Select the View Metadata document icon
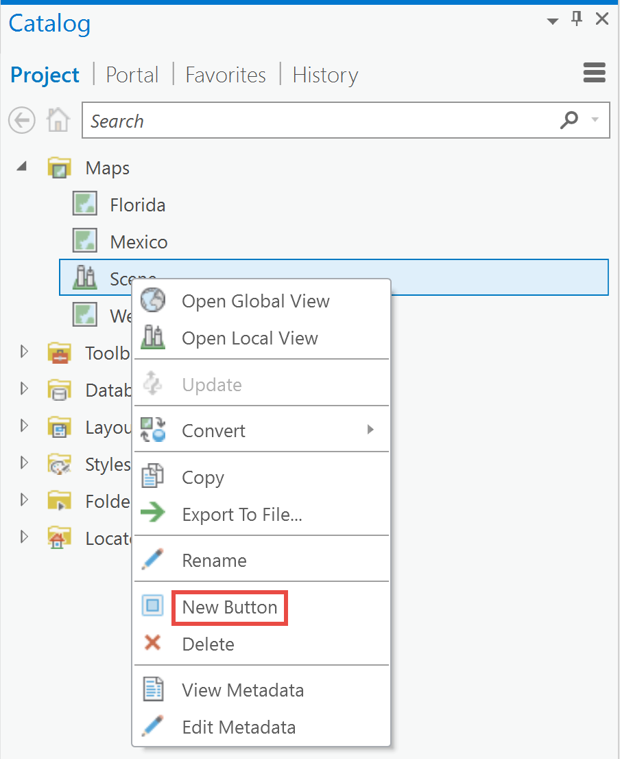 tap(152, 690)
